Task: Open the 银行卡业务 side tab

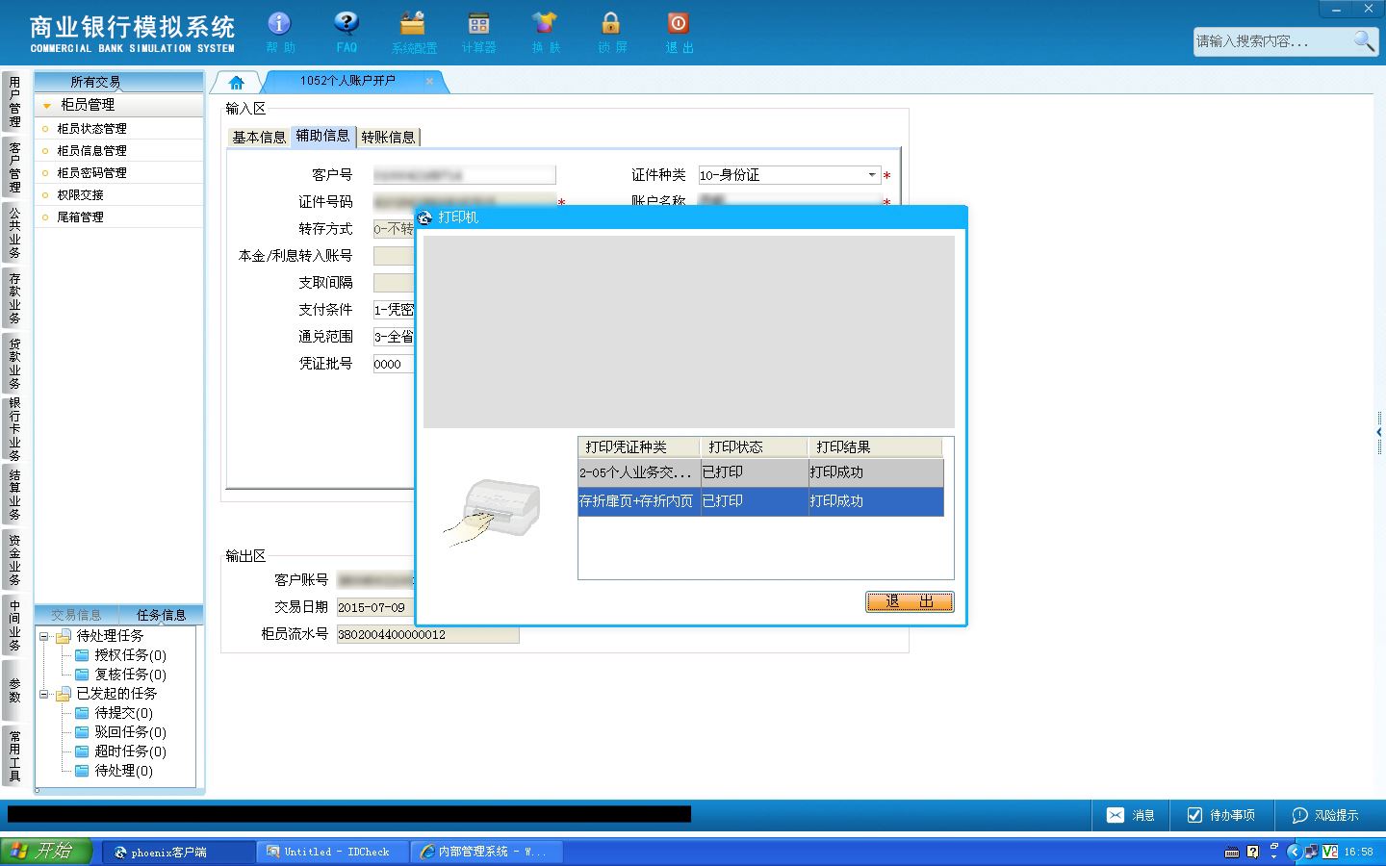Action: point(14,429)
